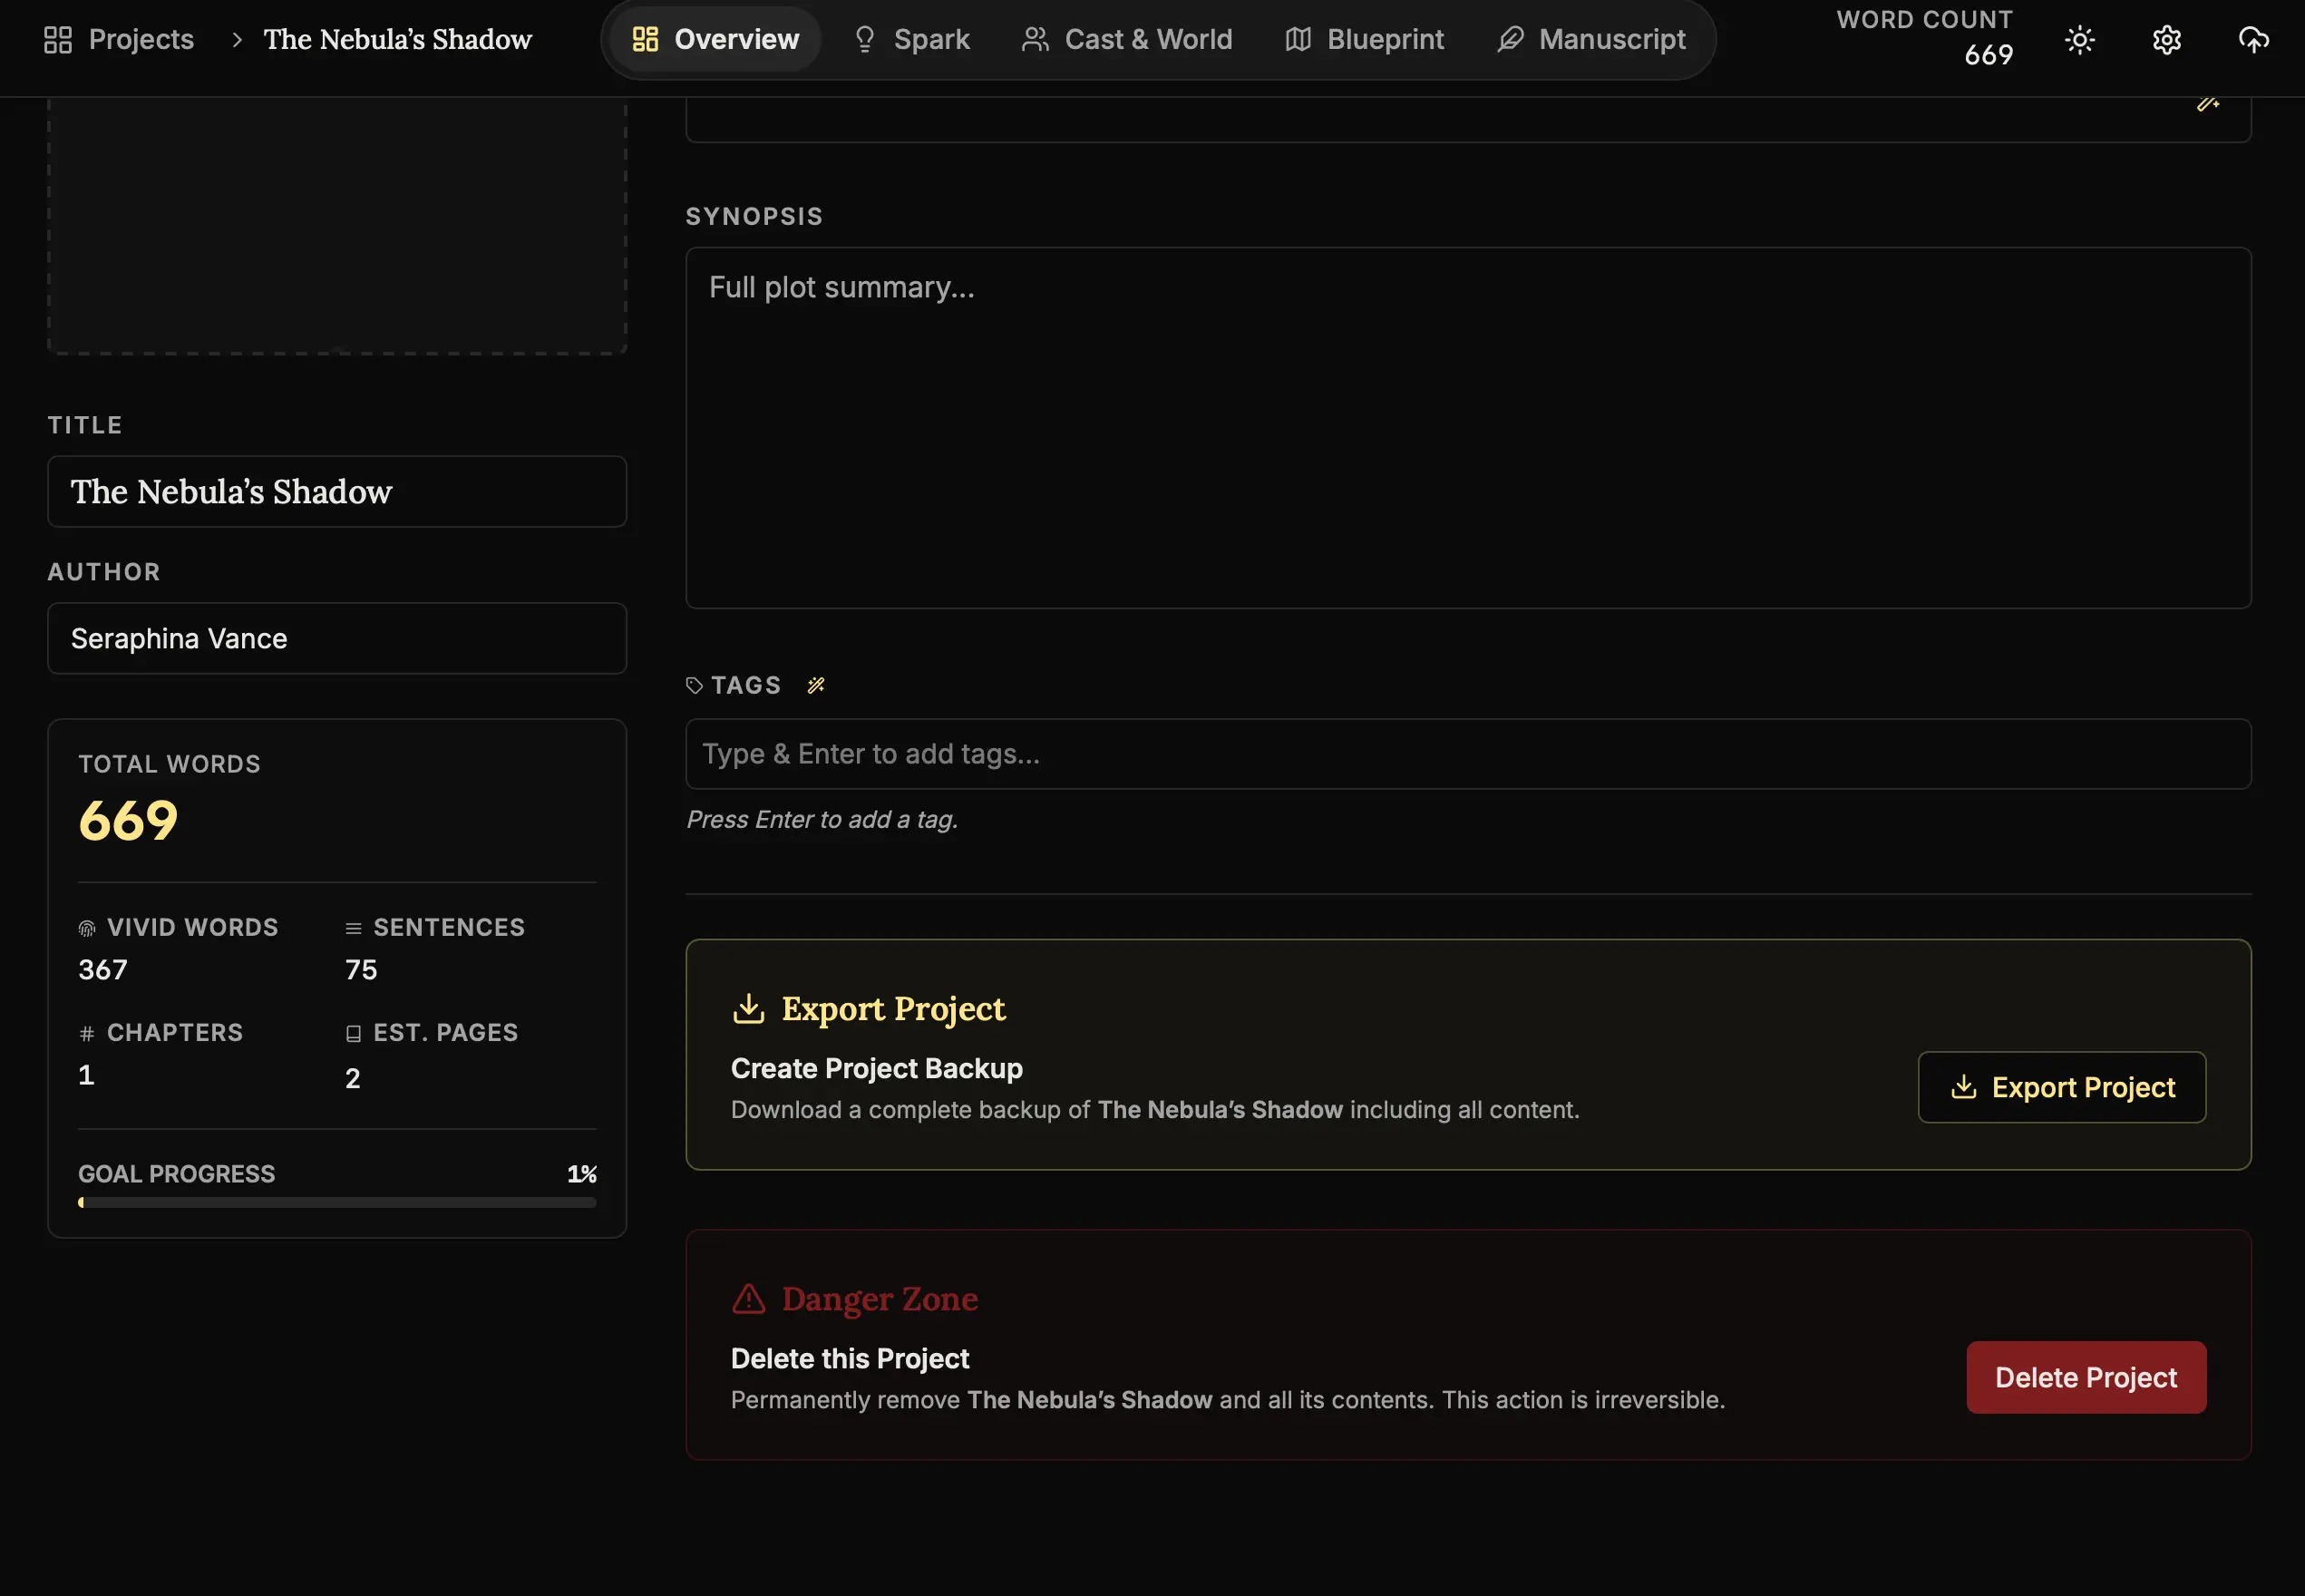Click into the tags input field
This screenshot has width=2305, height=1596.
(1467, 754)
